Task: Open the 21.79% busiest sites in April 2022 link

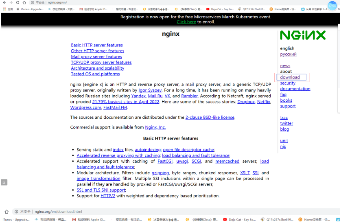Action: tap(126, 102)
